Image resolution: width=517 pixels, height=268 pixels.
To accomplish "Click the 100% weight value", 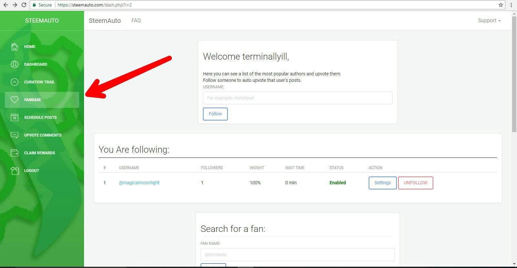I will coord(255,183).
